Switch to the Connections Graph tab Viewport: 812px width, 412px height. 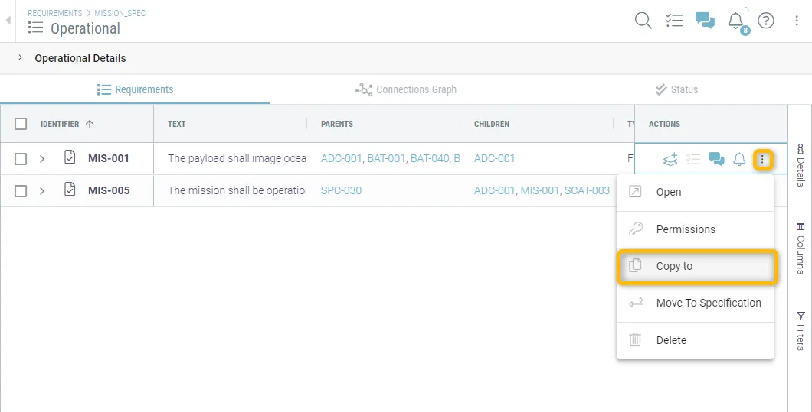[406, 89]
